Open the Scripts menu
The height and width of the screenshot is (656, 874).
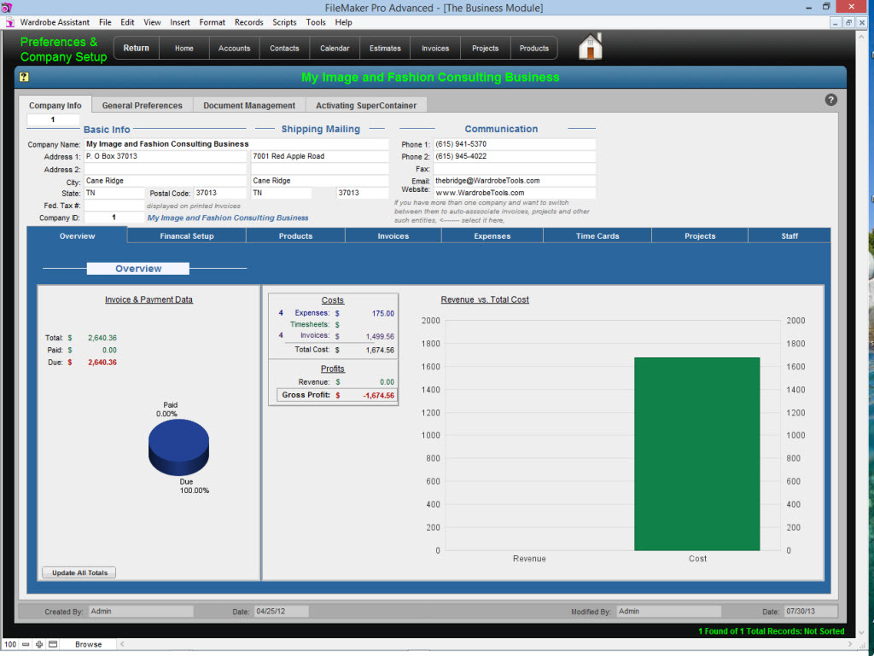click(284, 22)
